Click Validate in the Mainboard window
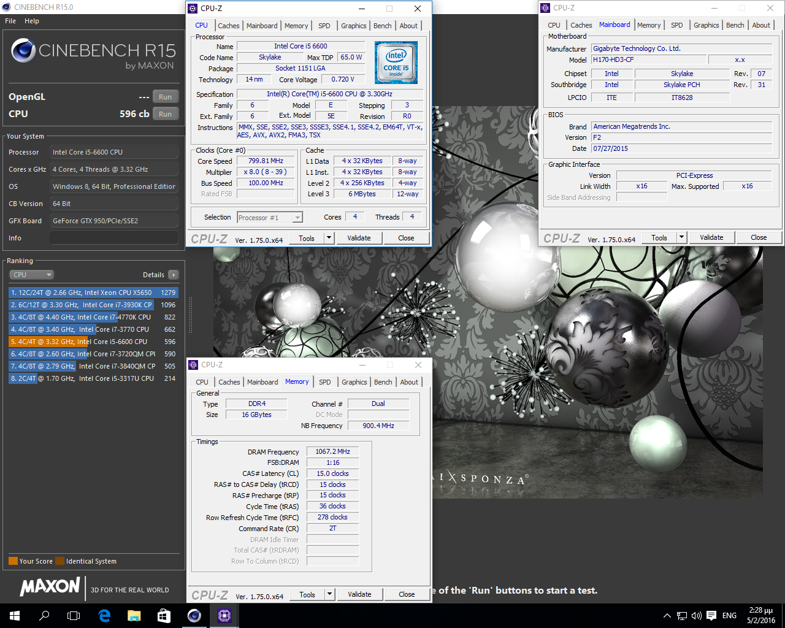 [x=711, y=237]
